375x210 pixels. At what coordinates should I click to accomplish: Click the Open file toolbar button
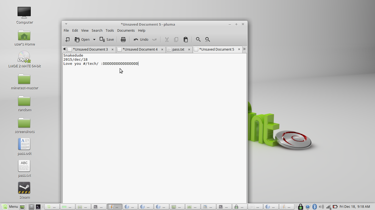(82, 40)
